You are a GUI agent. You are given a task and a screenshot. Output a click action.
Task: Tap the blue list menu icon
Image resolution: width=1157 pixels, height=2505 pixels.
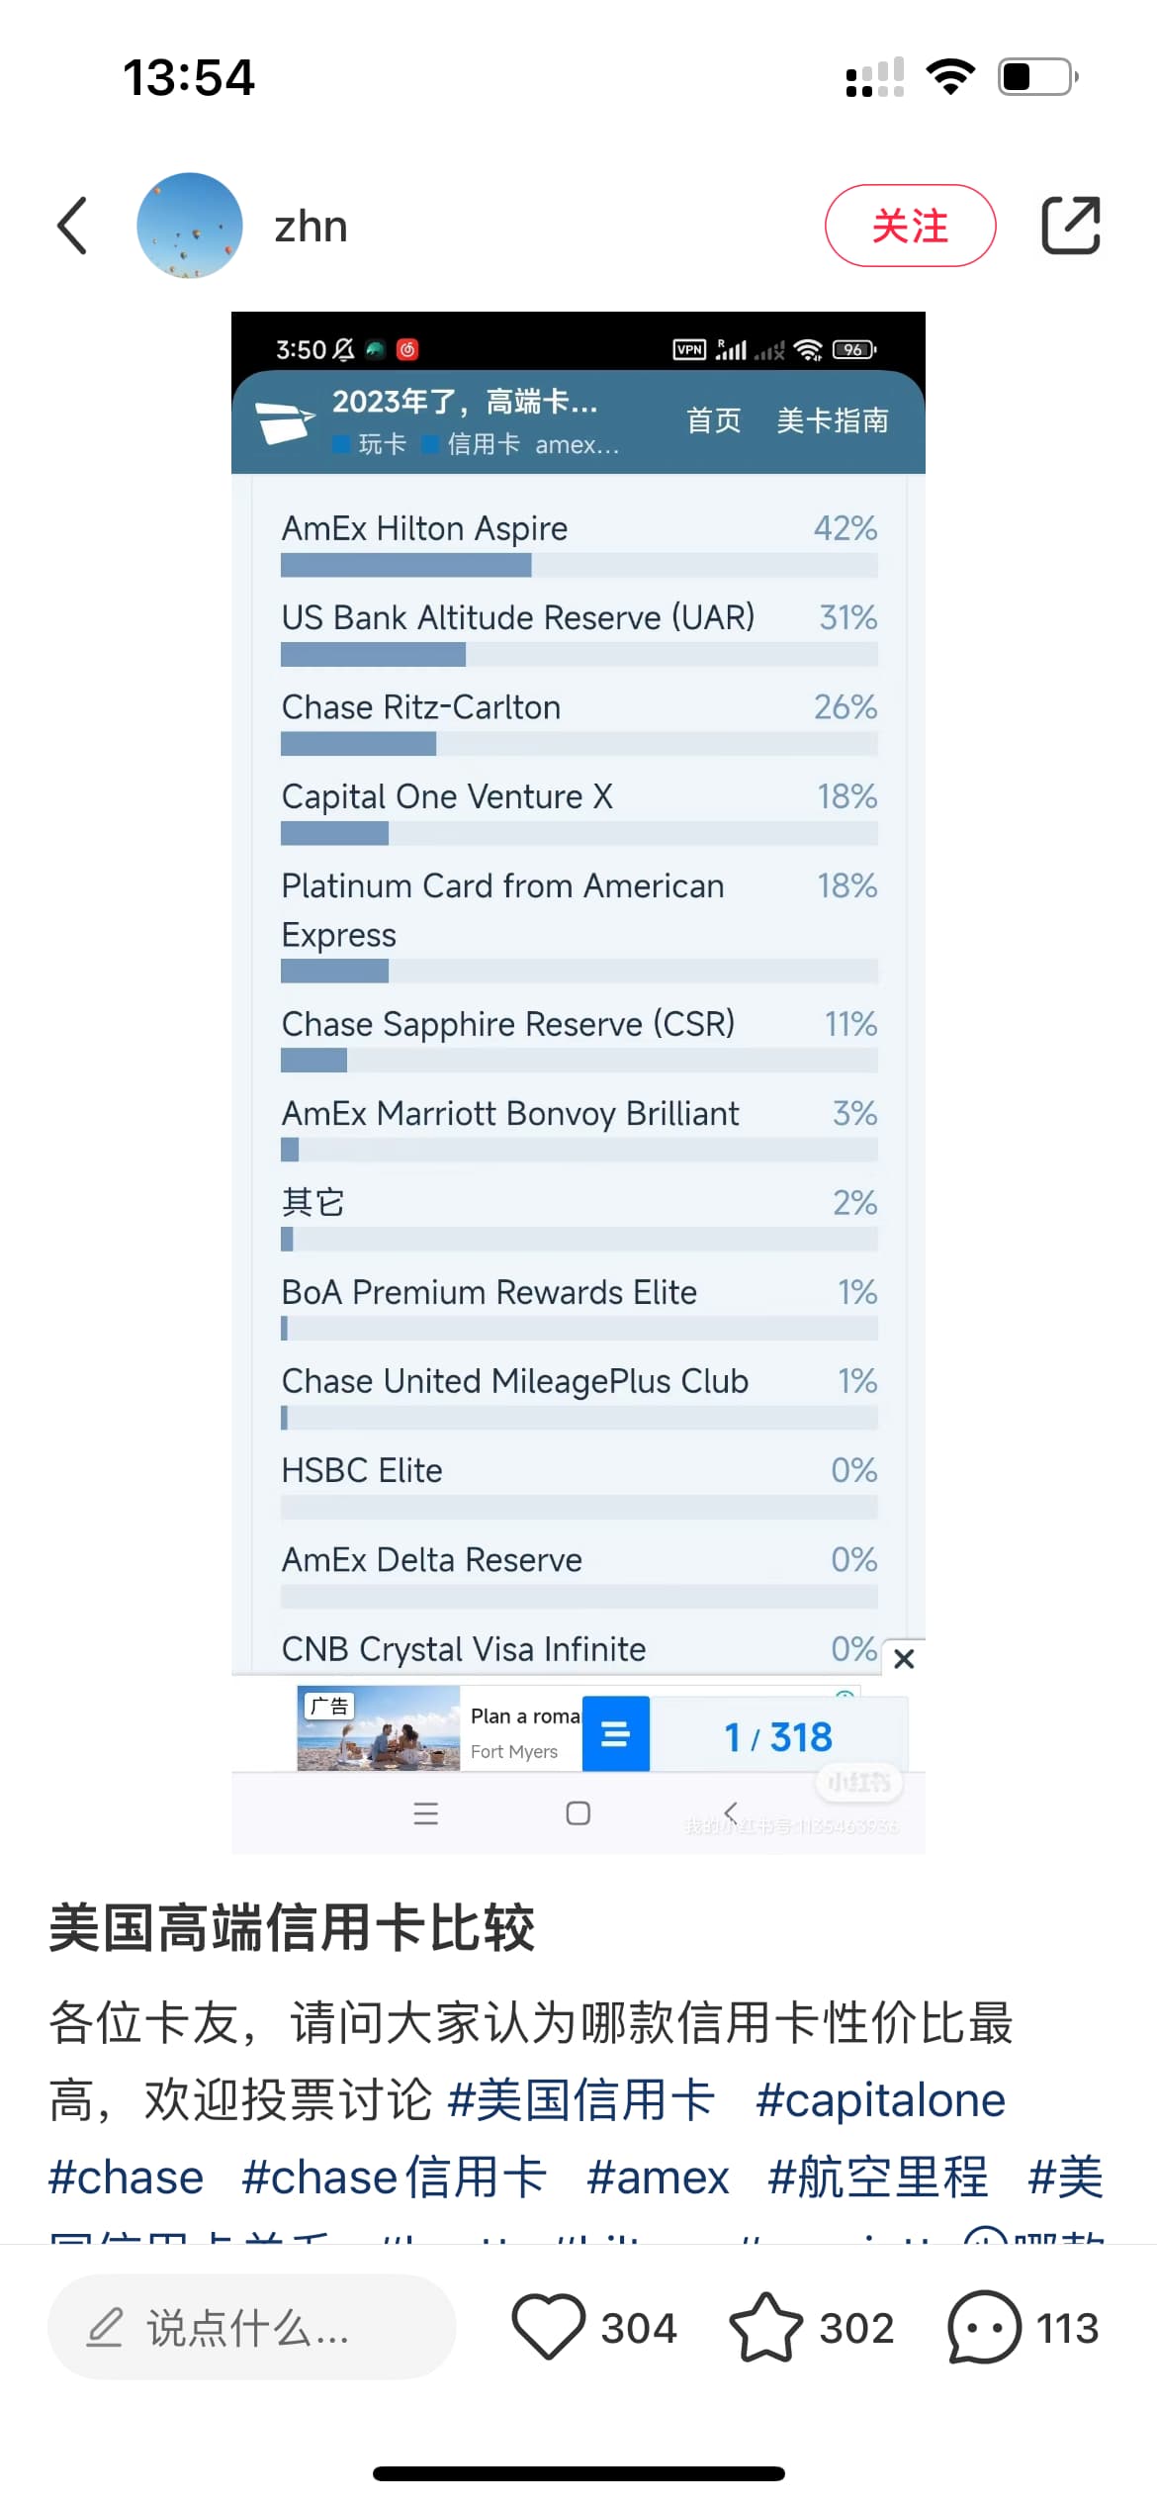tap(615, 1734)
